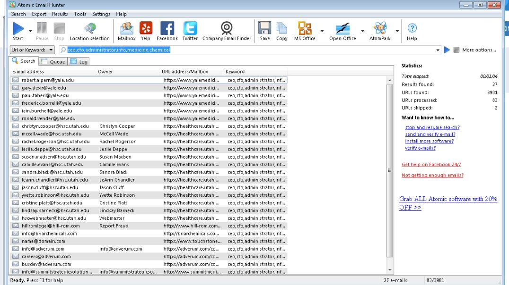Click the Stop toolbar icon
Screen dimensions: 509x285
[x=59, y=31]
